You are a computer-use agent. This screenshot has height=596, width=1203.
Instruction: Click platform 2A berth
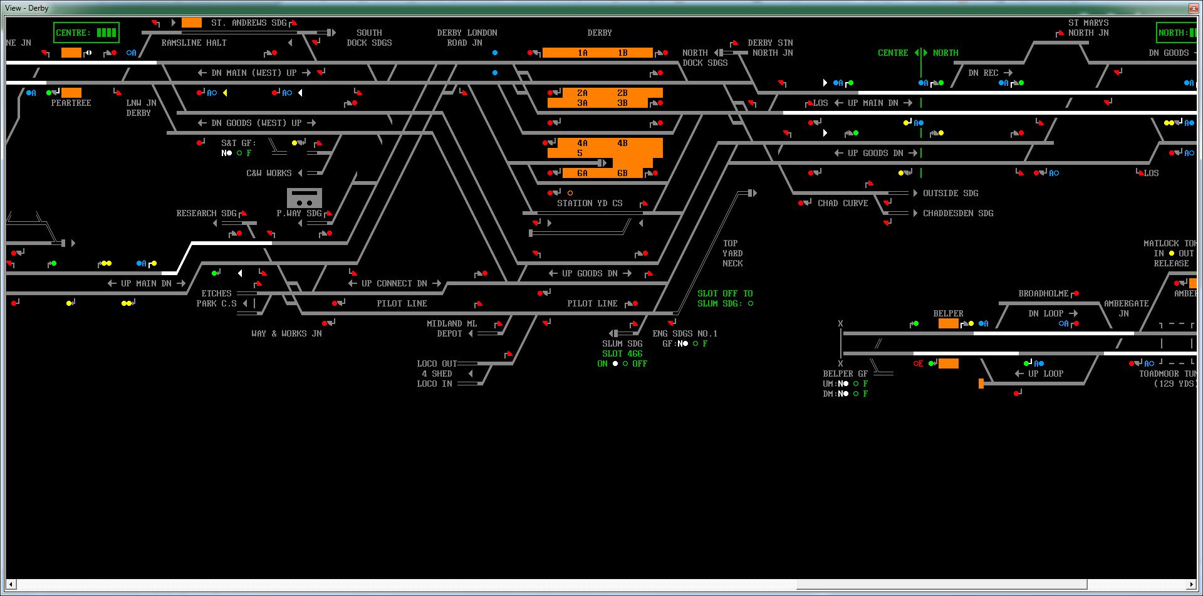click(x=582, y=93)
